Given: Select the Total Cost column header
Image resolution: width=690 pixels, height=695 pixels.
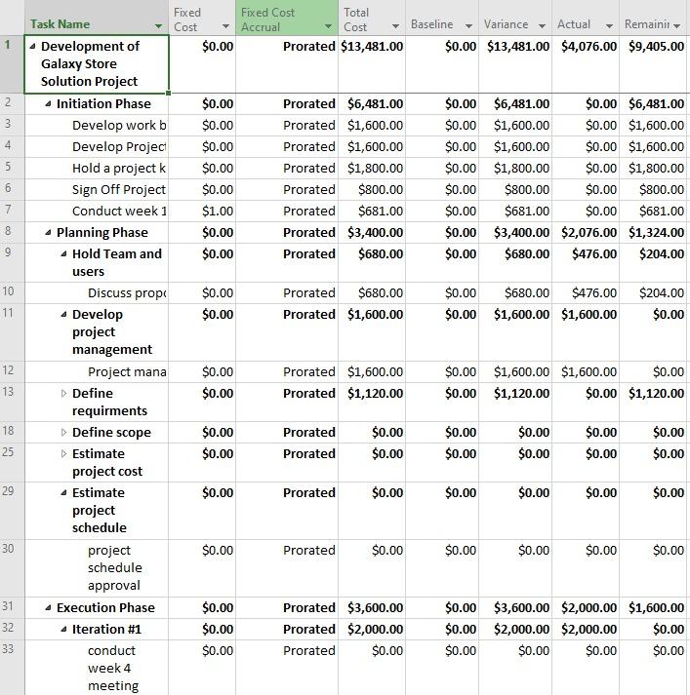Looking at the screenshot, I should click(372, 18).
